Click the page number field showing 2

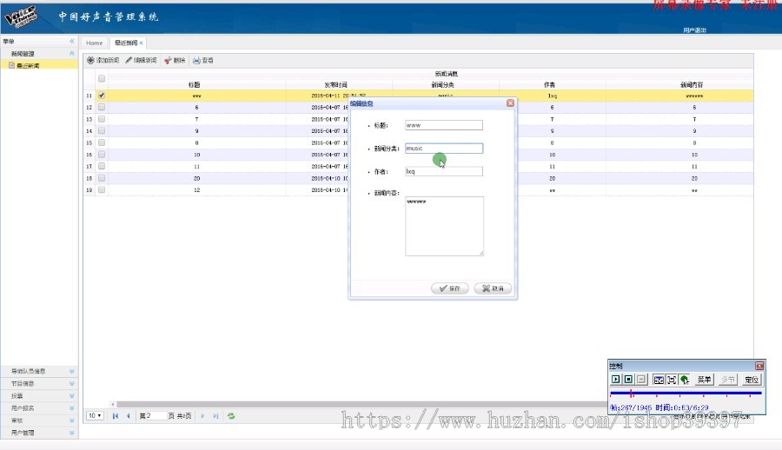(156, 415)
